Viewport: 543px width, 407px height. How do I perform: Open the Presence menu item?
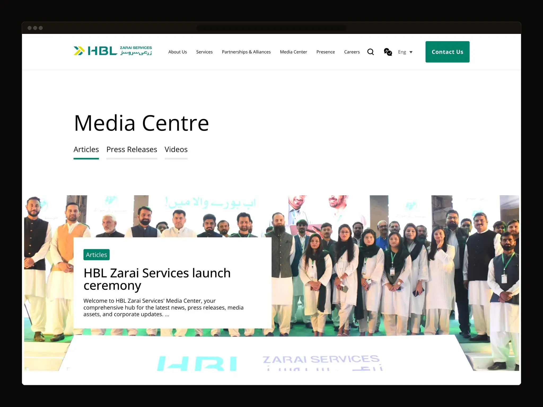pos(326,52)
